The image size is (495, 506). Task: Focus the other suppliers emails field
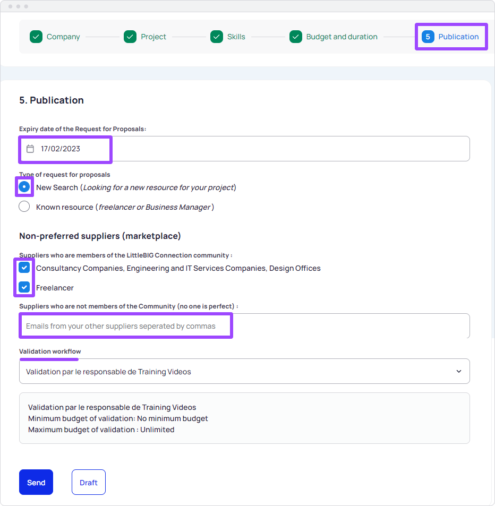[x=244, y=326]
